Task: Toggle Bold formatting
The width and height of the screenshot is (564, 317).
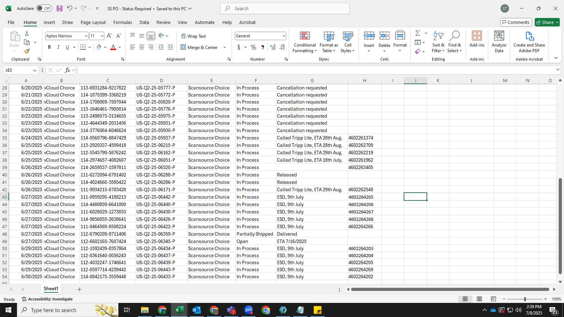Action: click(49, 47)
